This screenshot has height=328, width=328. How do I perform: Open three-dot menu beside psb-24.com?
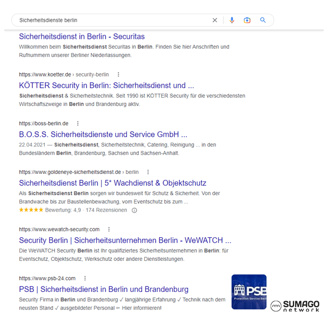pyautogui.click(x=85, y=278)
